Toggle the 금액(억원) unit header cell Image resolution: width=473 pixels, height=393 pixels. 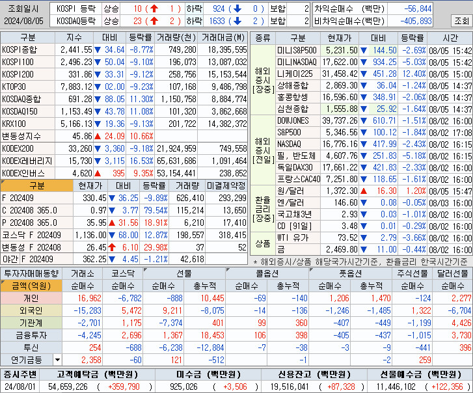click(x=31, y=286)
